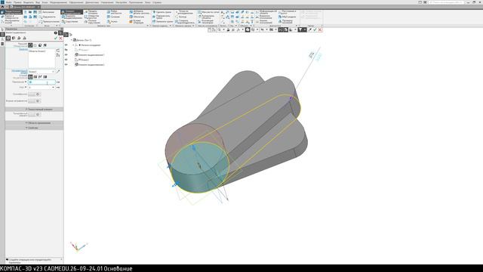Open the Файл menu
Image resolution: width=483 pixels, height=272 pixels.
point(8,2)
